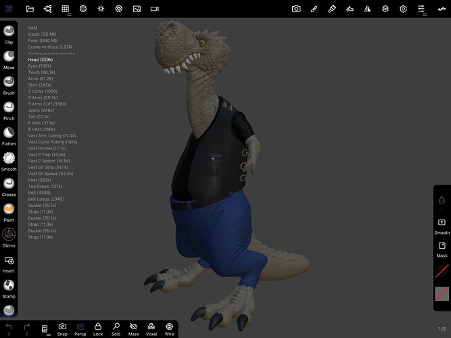451x338 pixels.
Task: Select the Paint tool
Action: 9,212
